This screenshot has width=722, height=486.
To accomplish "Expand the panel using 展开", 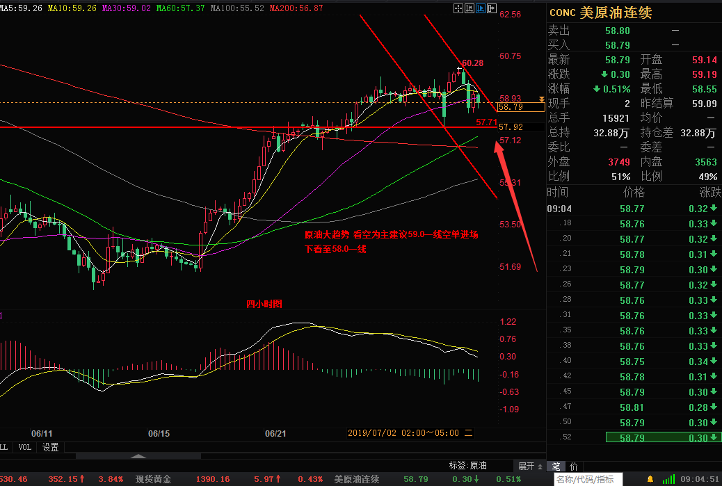I will [x=530, y=467].
